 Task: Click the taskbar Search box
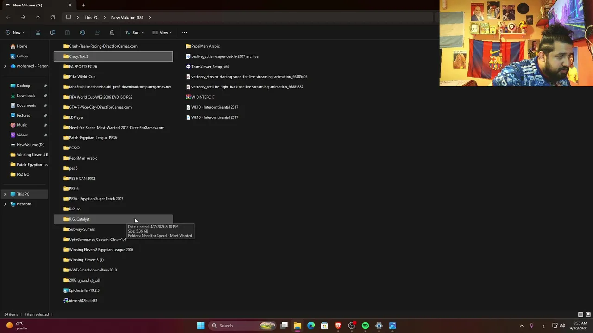(x=242, y=326)
